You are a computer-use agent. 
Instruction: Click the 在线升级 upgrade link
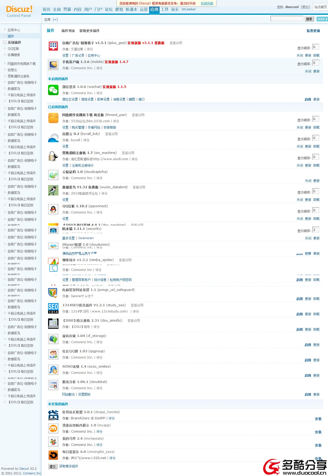[x=207, y=3]
